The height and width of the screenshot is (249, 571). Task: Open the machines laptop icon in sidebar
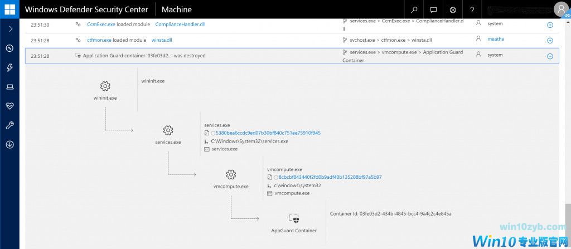[x=10, y=87]
